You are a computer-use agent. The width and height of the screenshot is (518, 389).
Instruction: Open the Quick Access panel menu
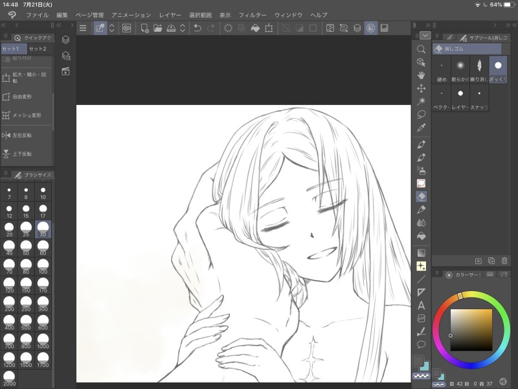click(x=6, y=36)
